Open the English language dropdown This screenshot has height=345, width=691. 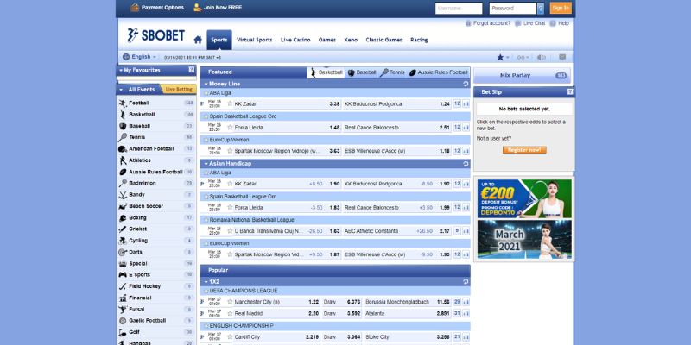click(139, 57)
